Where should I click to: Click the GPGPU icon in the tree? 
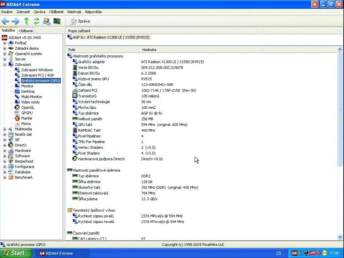pos(17,113)
